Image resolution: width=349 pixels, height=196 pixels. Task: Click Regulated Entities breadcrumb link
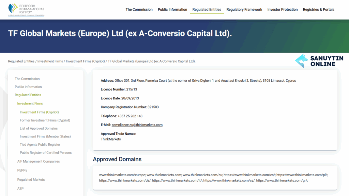tap(21, 61)
